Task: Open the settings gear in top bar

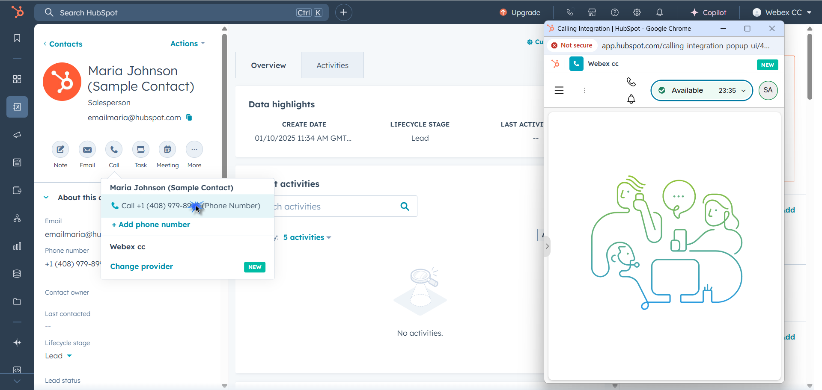Action: click(x=637, y=12)
